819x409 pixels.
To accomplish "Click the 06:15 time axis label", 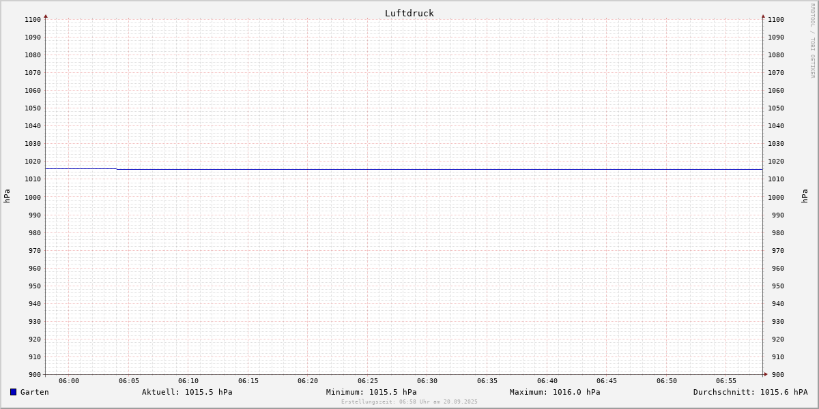I will pyautogui.click(x=248, y=381).
